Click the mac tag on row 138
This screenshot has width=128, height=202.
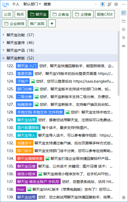point(21,189)
